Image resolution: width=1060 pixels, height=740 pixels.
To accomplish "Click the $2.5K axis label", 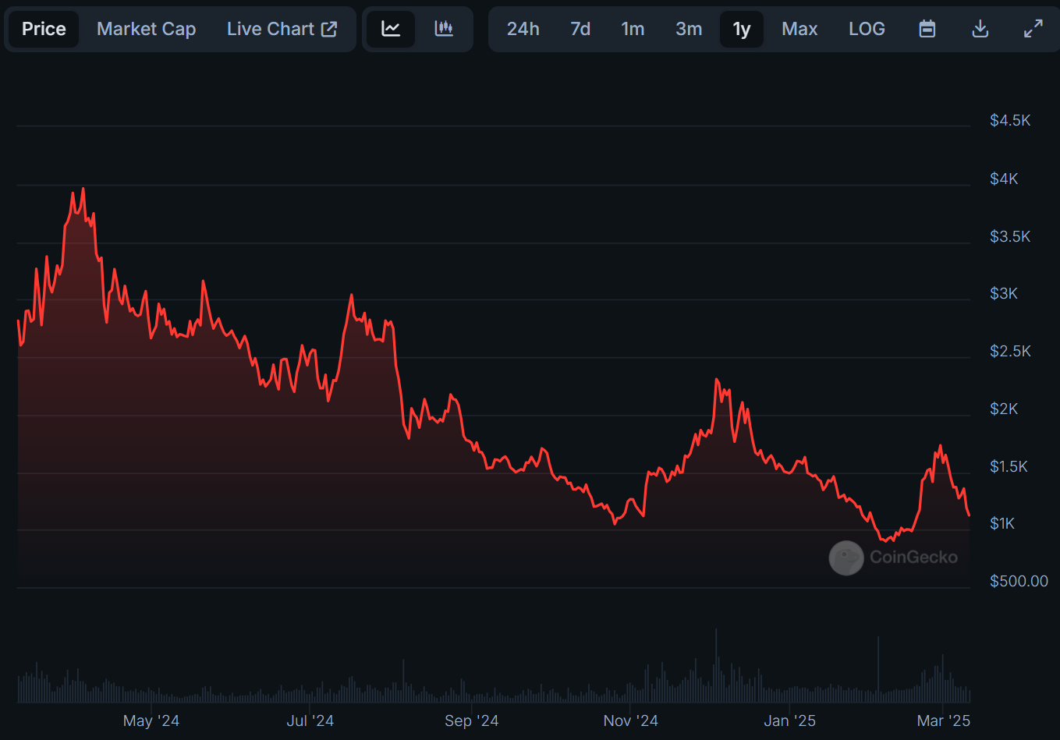I will tap(1010, 351).
